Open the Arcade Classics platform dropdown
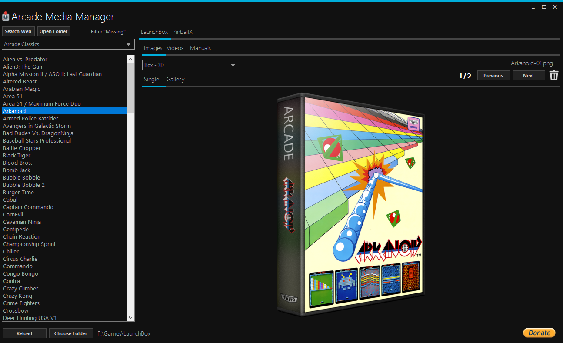The width and height of the screenshot is (563, 343). point(68,44)
